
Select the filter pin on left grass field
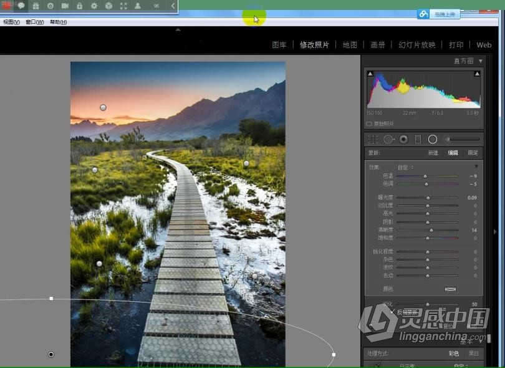95,170
